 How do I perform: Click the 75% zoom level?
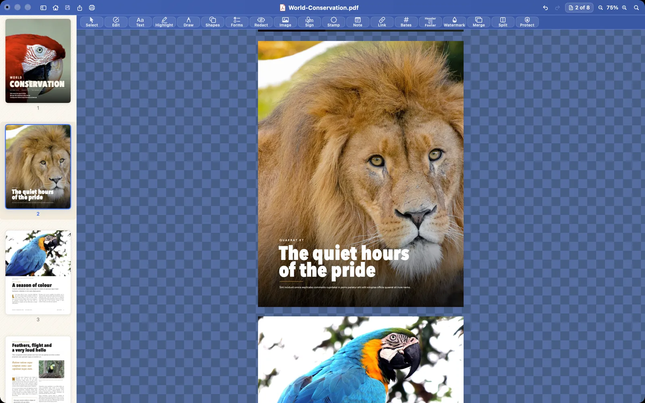pyautogui.click(x=612, y=8)
